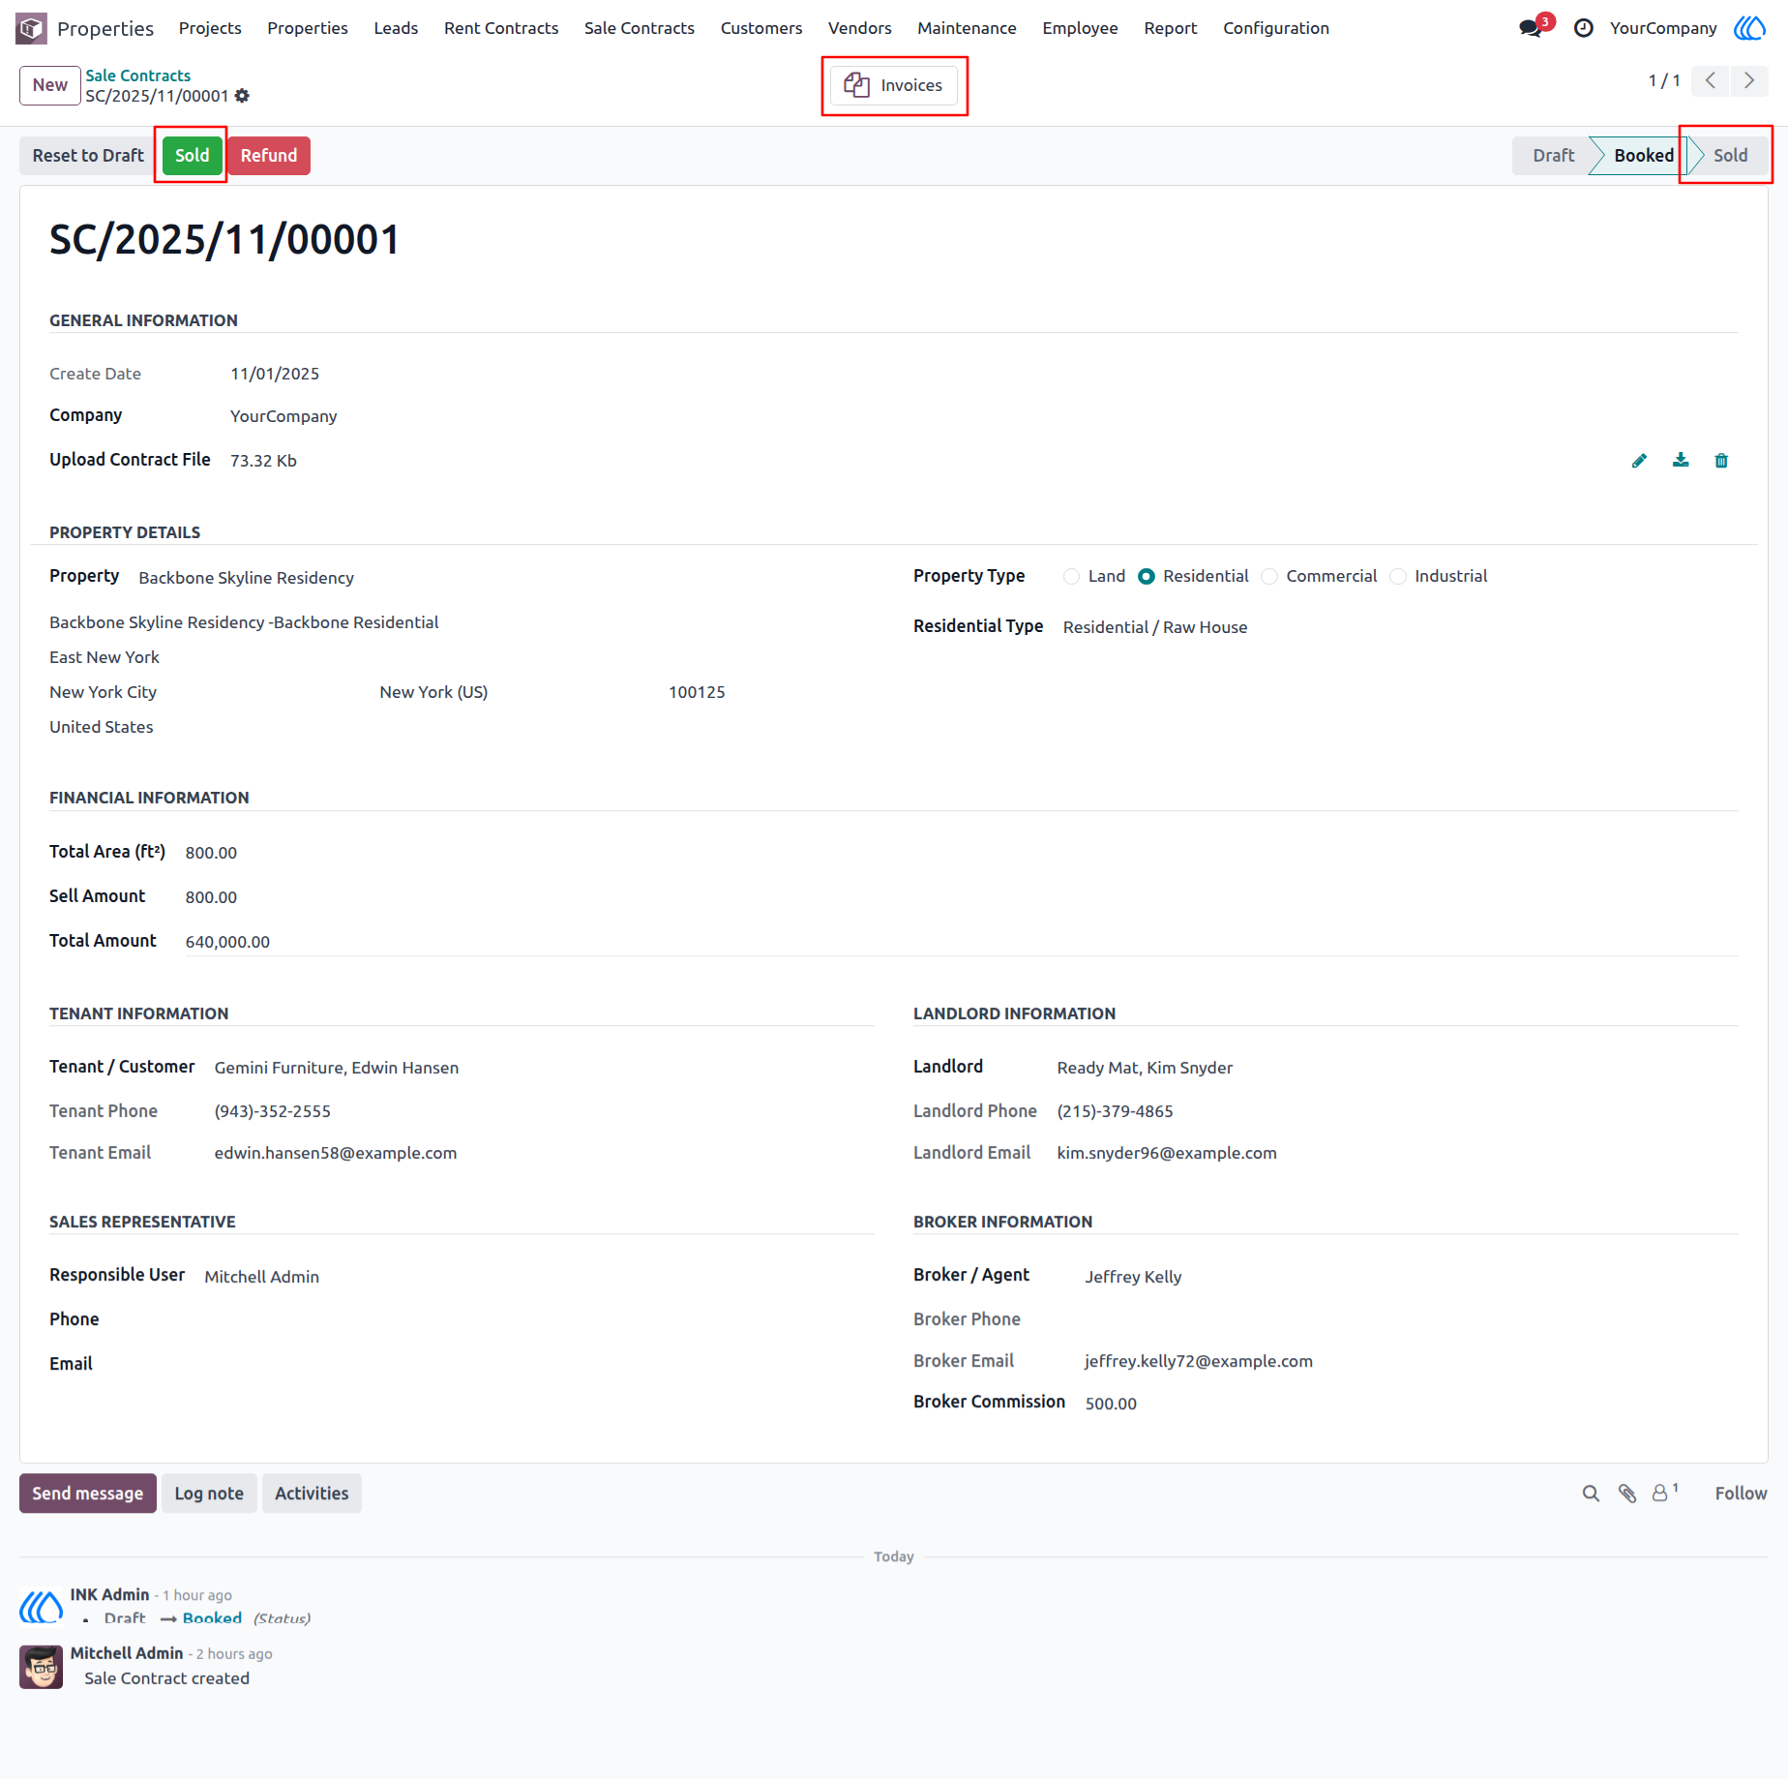Click the Properties app logo icon

31,28
